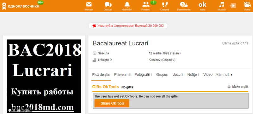This screenshot has width=253, height=114.
Task: Click the Kishinev (Chișinău) link
Action: point(162,60)
